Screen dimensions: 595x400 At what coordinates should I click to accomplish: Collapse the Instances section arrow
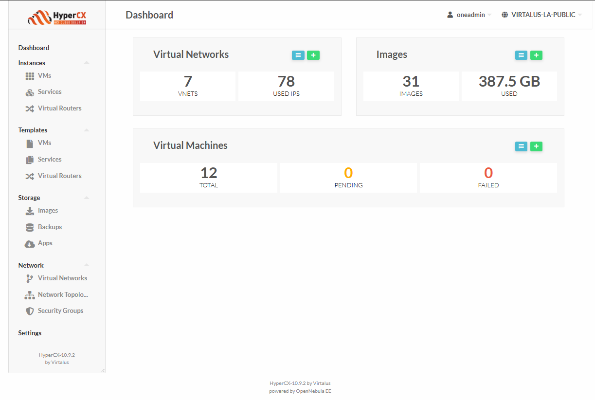pos(87,63)
